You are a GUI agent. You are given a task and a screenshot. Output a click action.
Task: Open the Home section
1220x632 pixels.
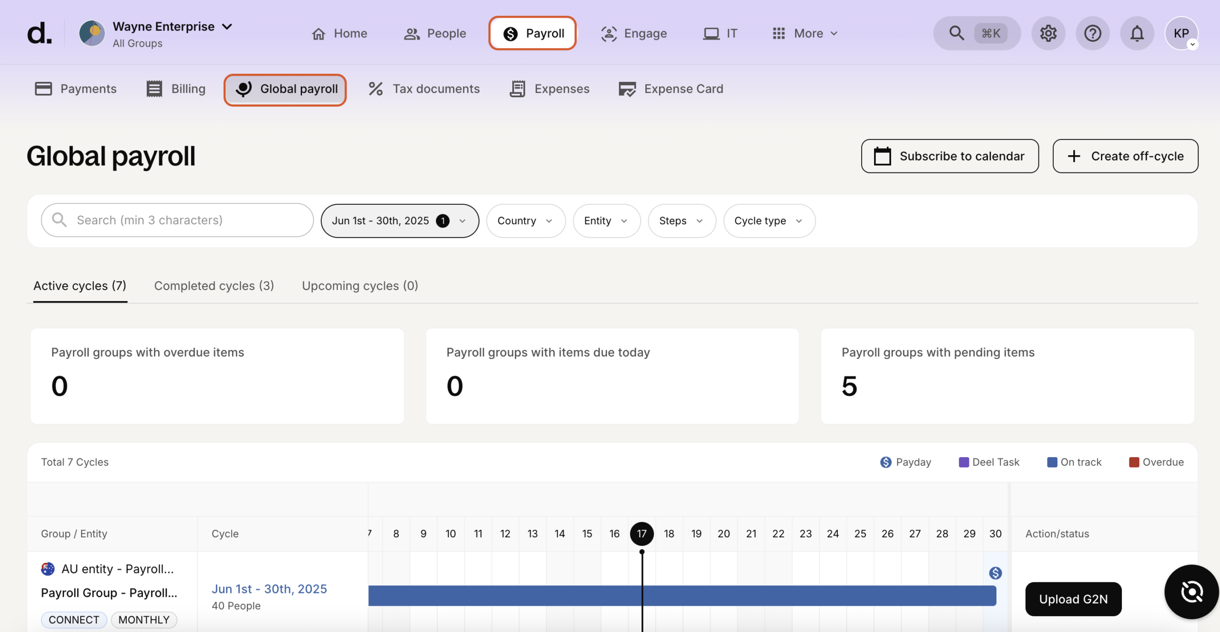tap(340, 33)
